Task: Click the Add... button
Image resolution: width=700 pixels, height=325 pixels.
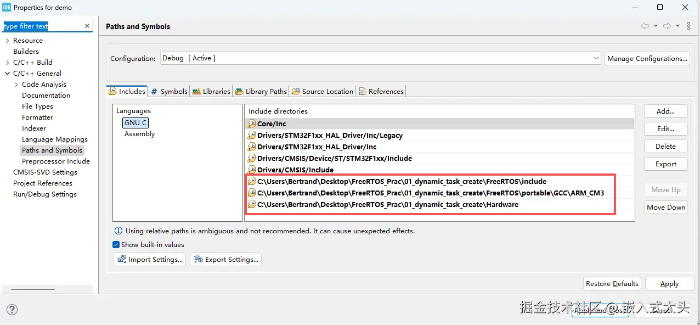Action: 665,111
